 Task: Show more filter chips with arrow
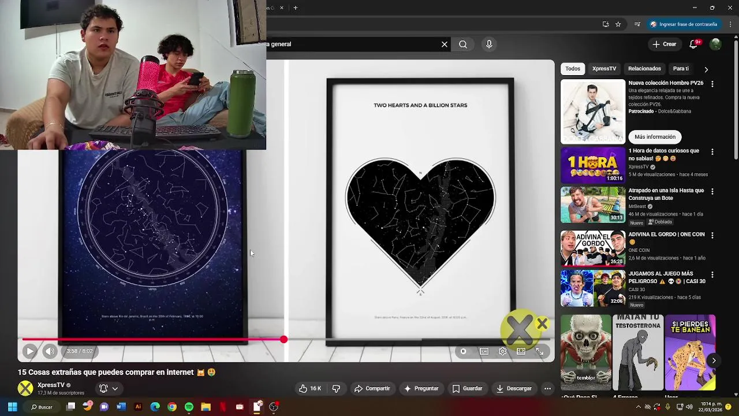click(x=706, y=69)
